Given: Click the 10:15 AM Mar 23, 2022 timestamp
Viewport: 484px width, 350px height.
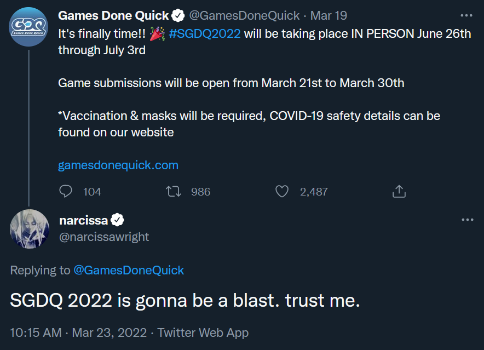Looking at the screenshot, I should click(78, 332).
